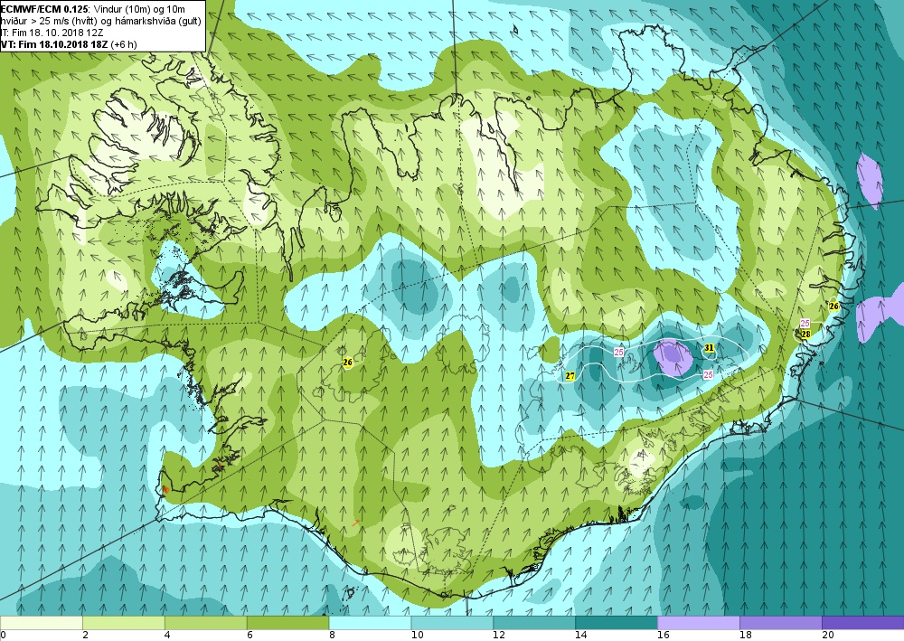Click the valid time 'VT: Fim 18.10.2018 18Z (+6 h)'
This screenshot has height=641, width=904.
click(69, 43)
